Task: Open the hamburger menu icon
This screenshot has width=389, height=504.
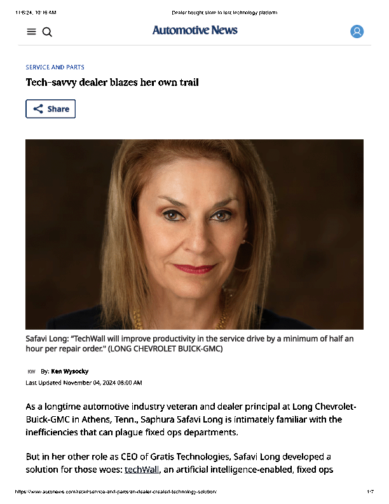Action: coord(31,32)
